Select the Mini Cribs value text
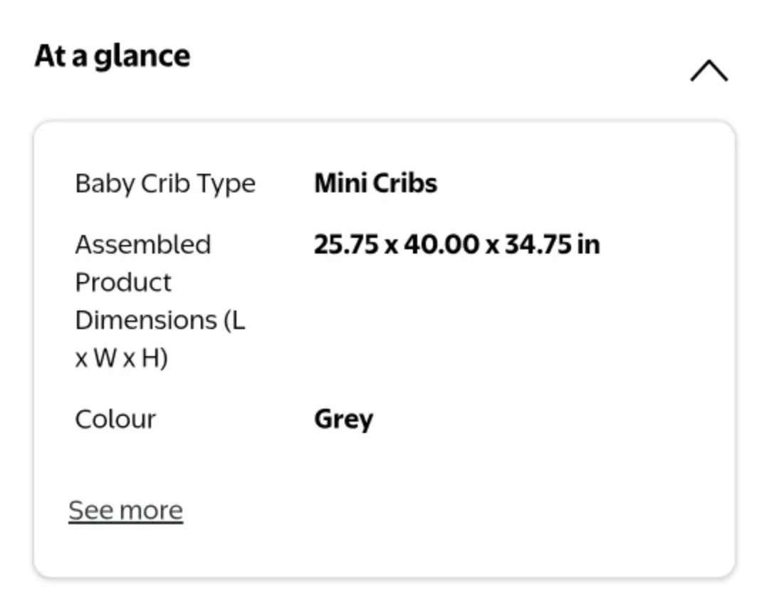Viewport: 769px width, 594px height. pyautogui.click(x=375, y=183)
